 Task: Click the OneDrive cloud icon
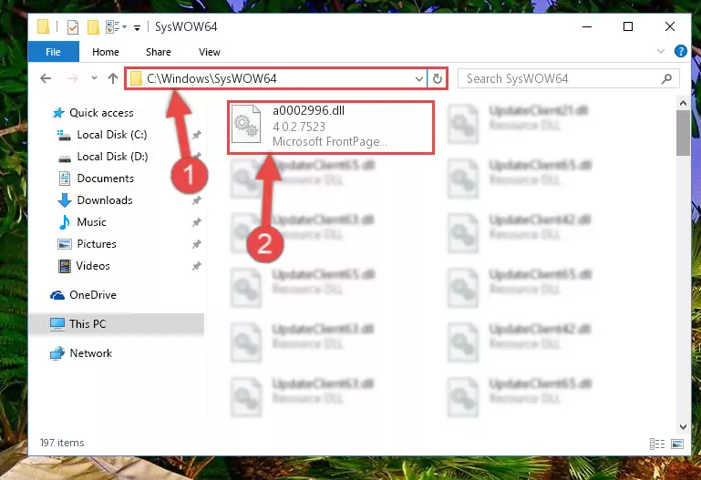[57, 295]
